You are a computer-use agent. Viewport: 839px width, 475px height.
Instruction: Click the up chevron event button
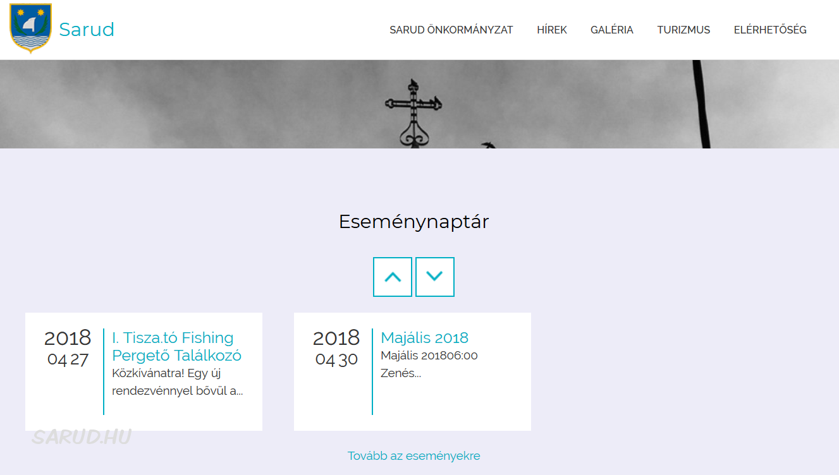pyautogui.click(x=393, y=277)
